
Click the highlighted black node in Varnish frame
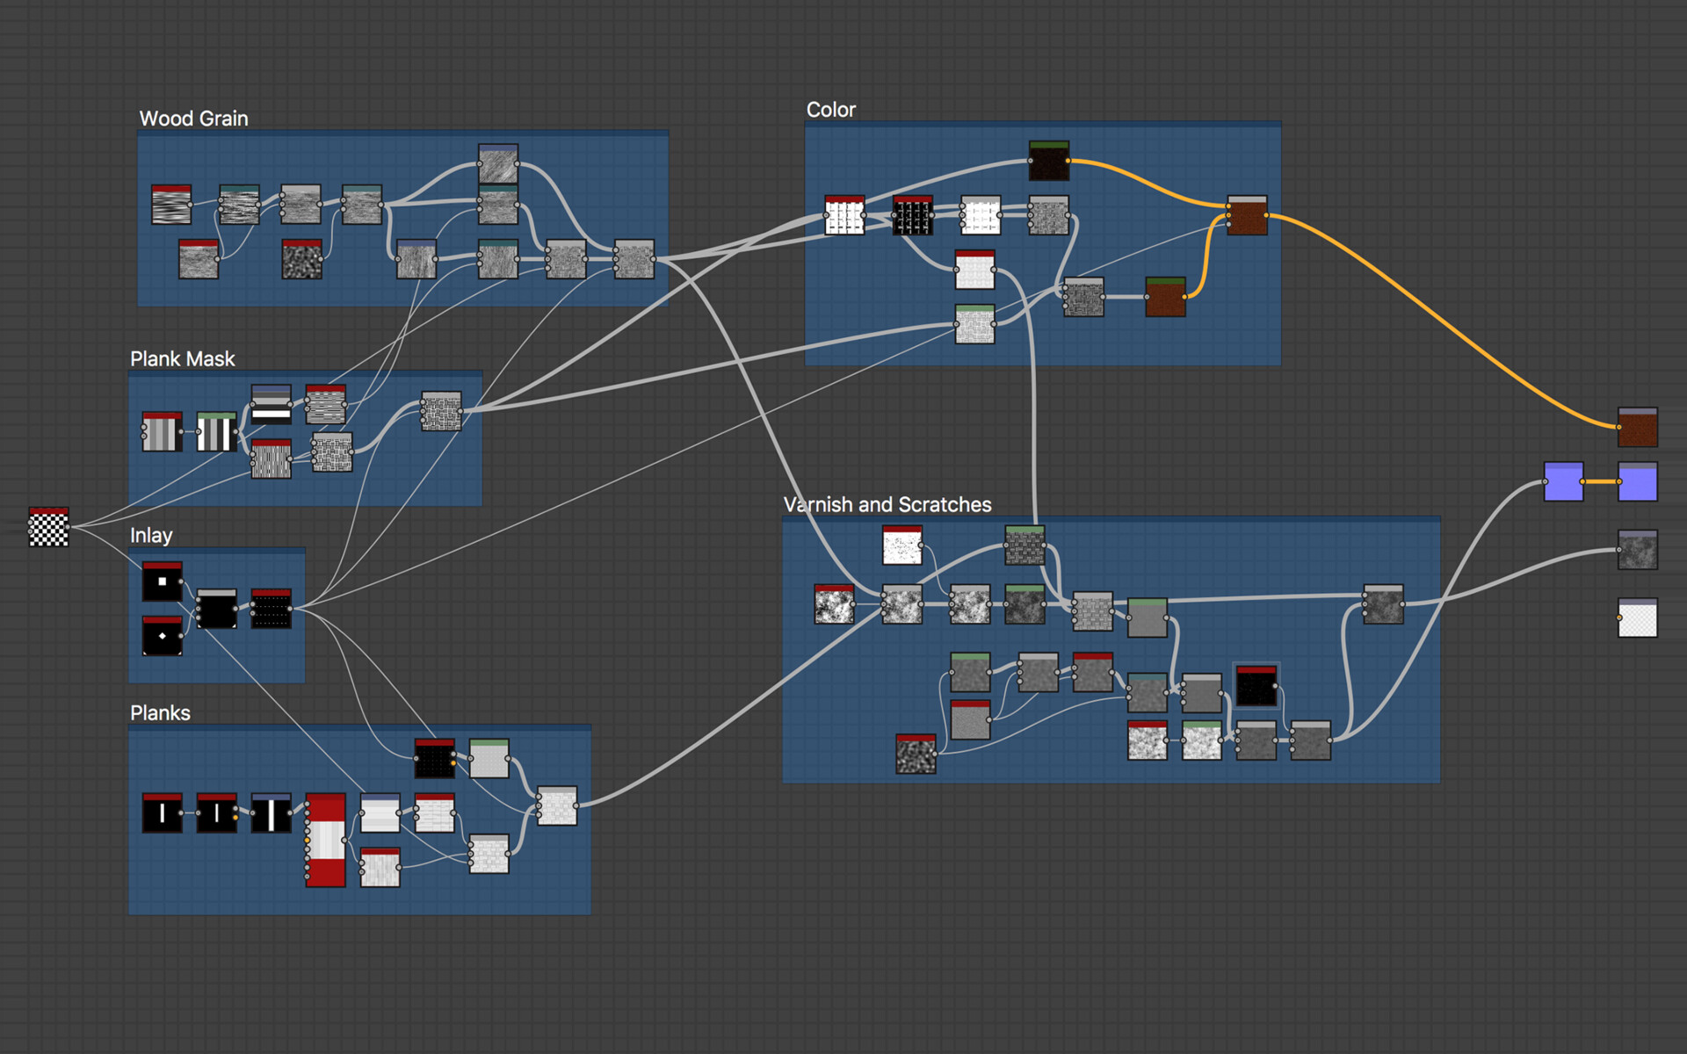click(x=1256, y=686)
